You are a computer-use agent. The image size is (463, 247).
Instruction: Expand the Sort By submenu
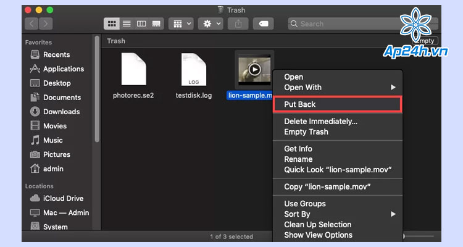click(x=338, y=214)
